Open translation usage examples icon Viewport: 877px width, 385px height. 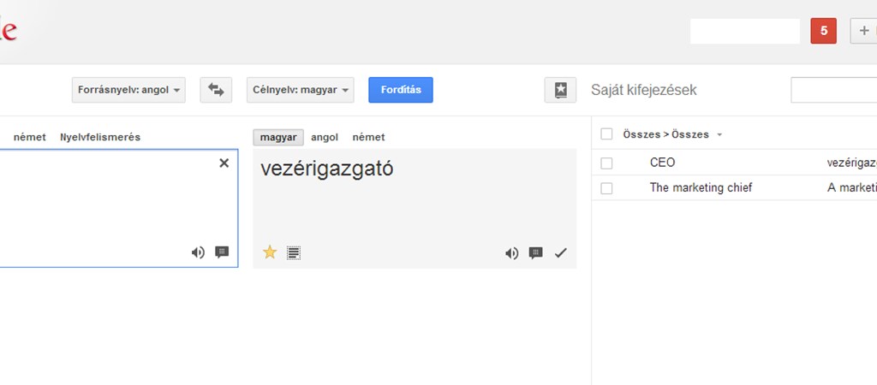pos(536,253)
